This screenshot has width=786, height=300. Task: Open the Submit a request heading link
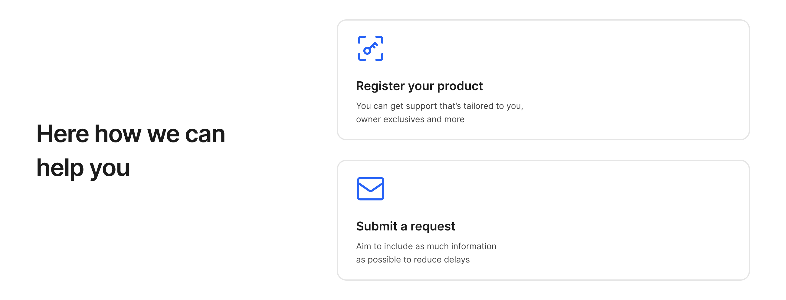[x=405, y=226]
